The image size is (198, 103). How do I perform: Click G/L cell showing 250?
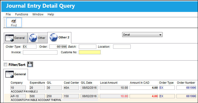(x=54, y=96)
